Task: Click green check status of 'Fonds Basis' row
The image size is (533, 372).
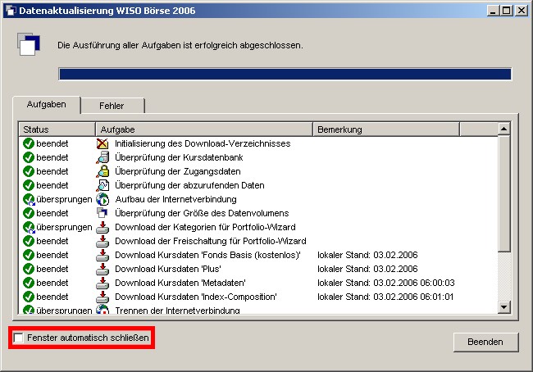Action: [x=29, y=255]
